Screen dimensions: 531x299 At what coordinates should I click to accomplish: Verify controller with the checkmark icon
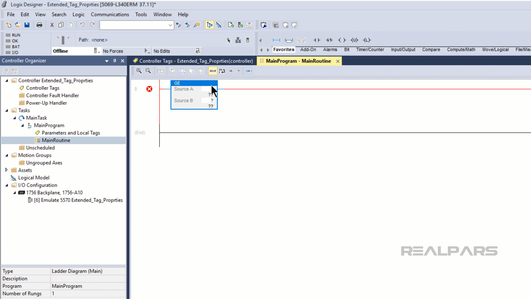[240, 25]
